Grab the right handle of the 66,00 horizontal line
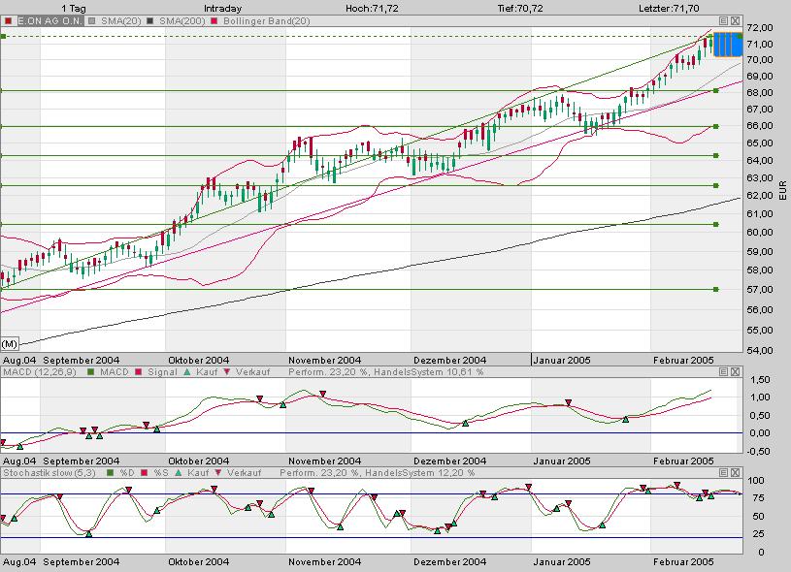The image size is (791, 572). tap(716, 126)
